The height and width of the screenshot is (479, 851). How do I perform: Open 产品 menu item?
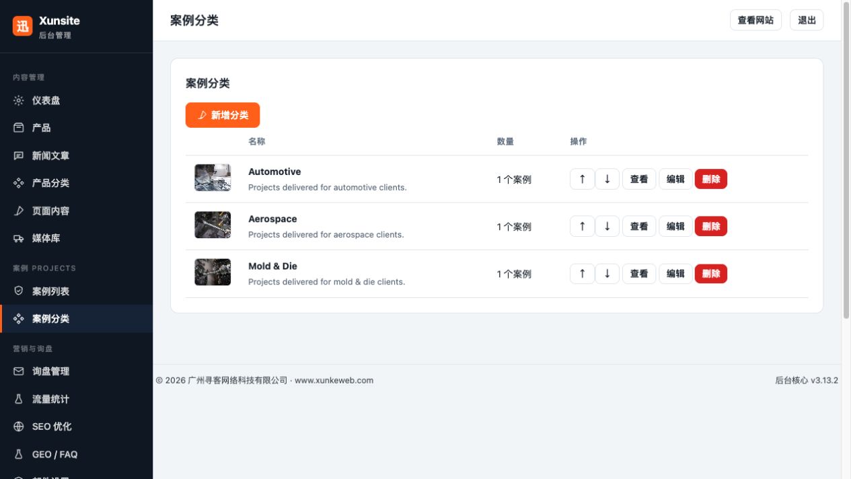coord(76,128)
